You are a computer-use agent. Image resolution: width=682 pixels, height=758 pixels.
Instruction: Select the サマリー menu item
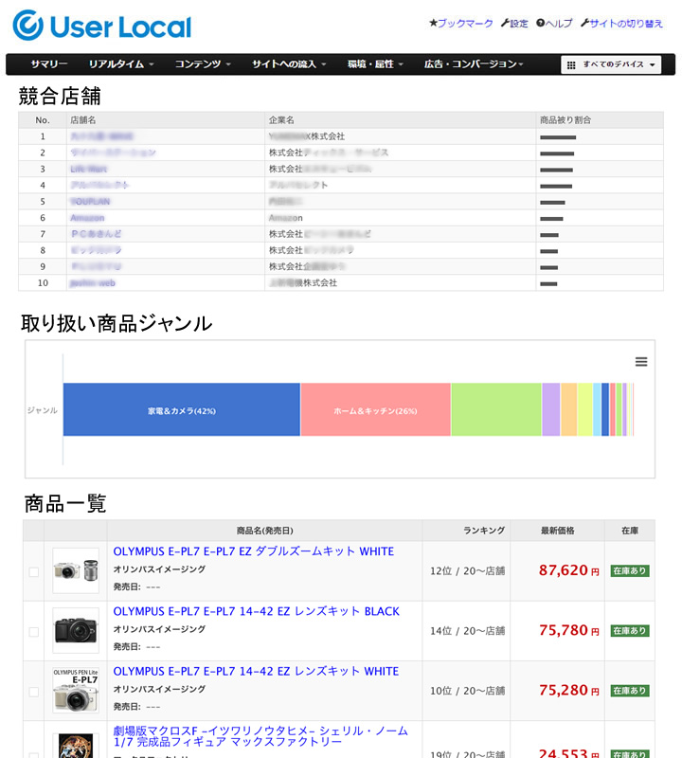(49, 64)
